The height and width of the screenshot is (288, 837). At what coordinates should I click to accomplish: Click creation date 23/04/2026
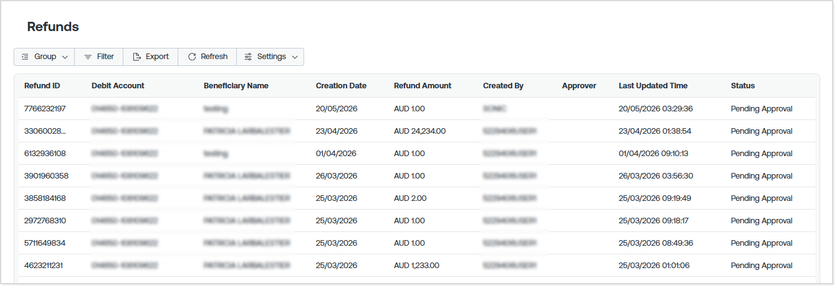click(x=337, y=131)
